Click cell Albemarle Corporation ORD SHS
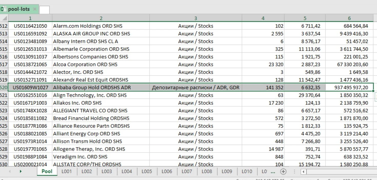 point(101,49)
